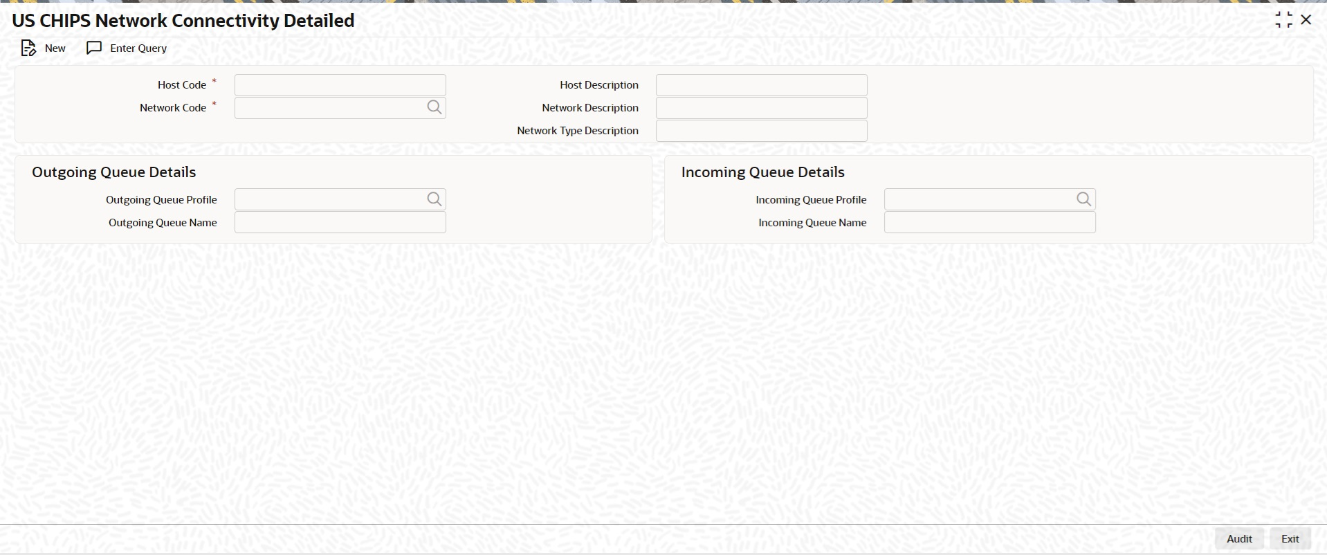Click the 'Incoming Queue Details' section heading
1327x555 pixels.
763,172
